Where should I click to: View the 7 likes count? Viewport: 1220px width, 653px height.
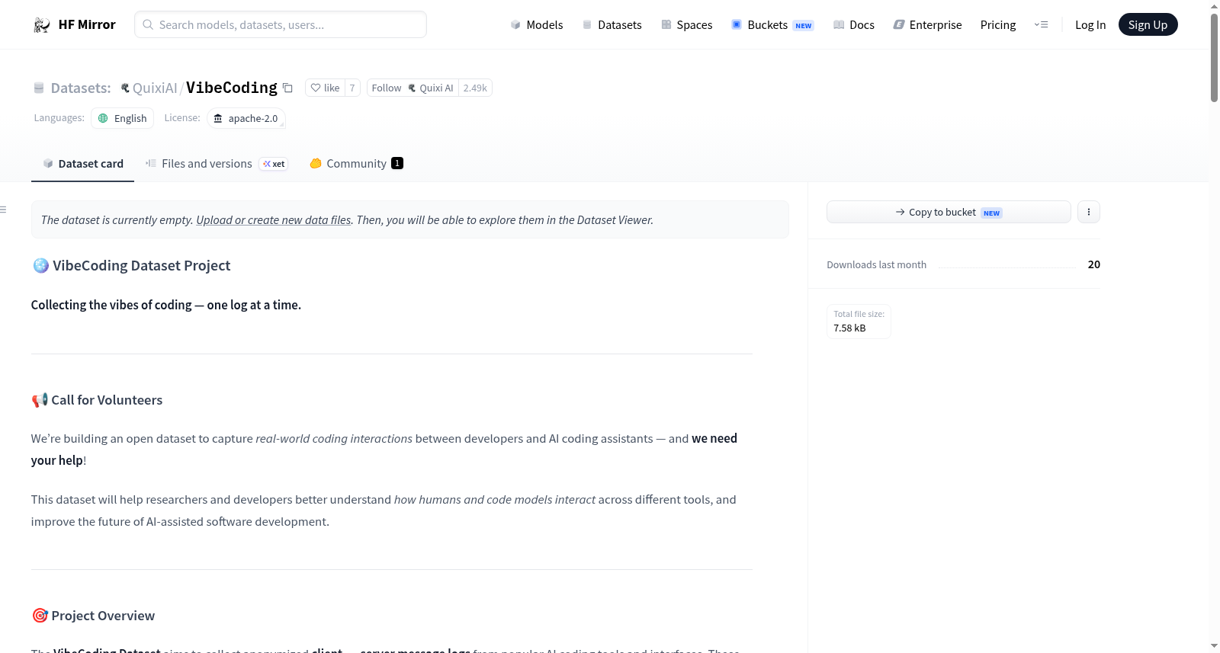pyautogui.click(x=352, y=88)
